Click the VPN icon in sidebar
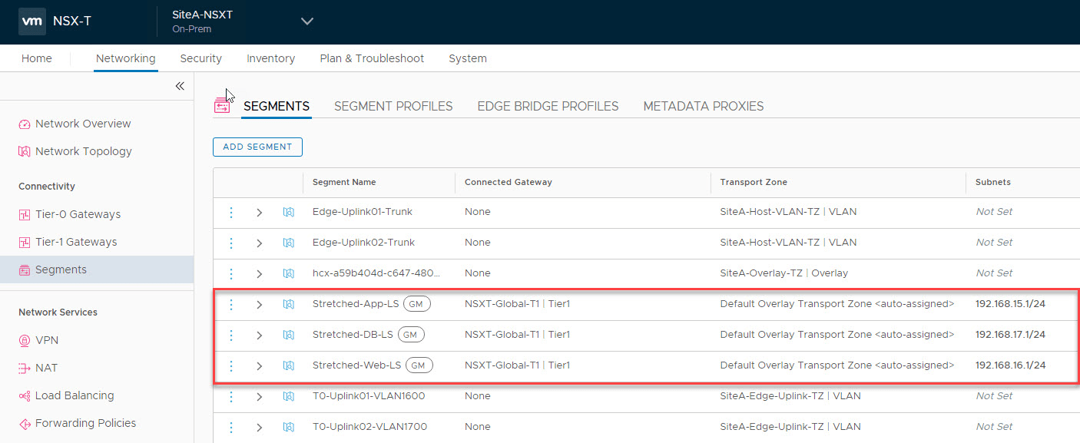This screenshot has width=1080, height=443. [25, 341]
